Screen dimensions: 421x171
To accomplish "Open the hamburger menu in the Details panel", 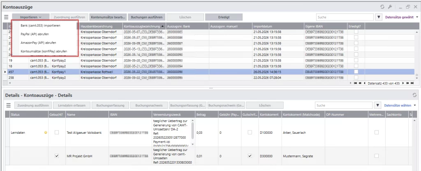I will 8,105.
